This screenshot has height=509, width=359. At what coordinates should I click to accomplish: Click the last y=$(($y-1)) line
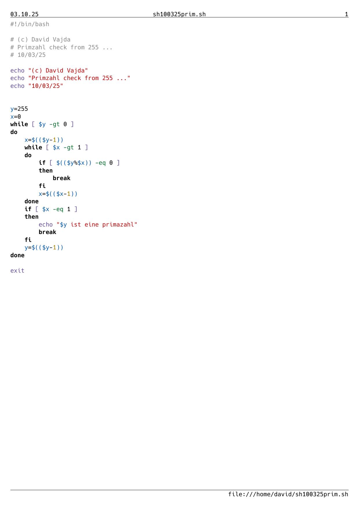[x=44, y=247]
